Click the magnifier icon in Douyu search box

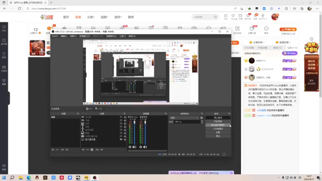coord(215,17)
